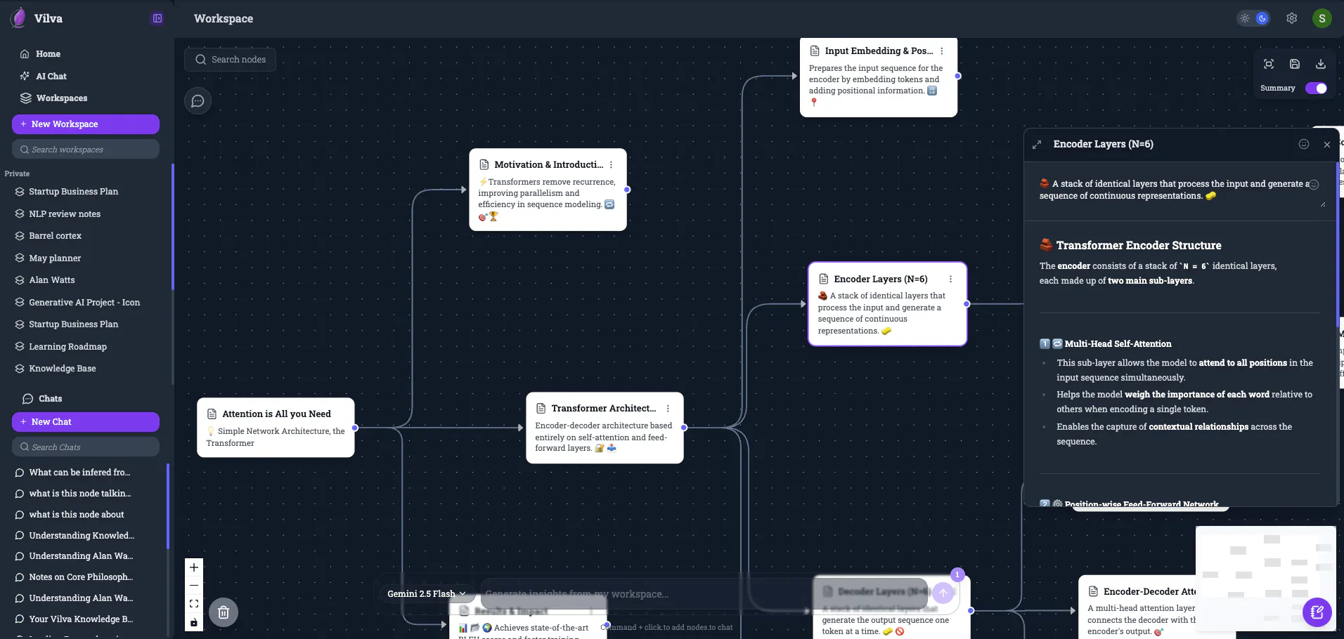This screenshot has height=639, width=1344.
Task: Open emoji picker in Encoder Layers panel header
Action: pyautogui.click(x=1304, y=144)
